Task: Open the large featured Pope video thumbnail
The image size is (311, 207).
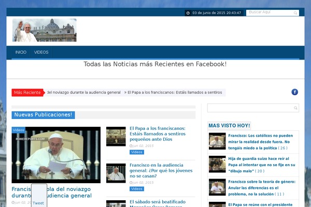Action: [x=56, y=155]
